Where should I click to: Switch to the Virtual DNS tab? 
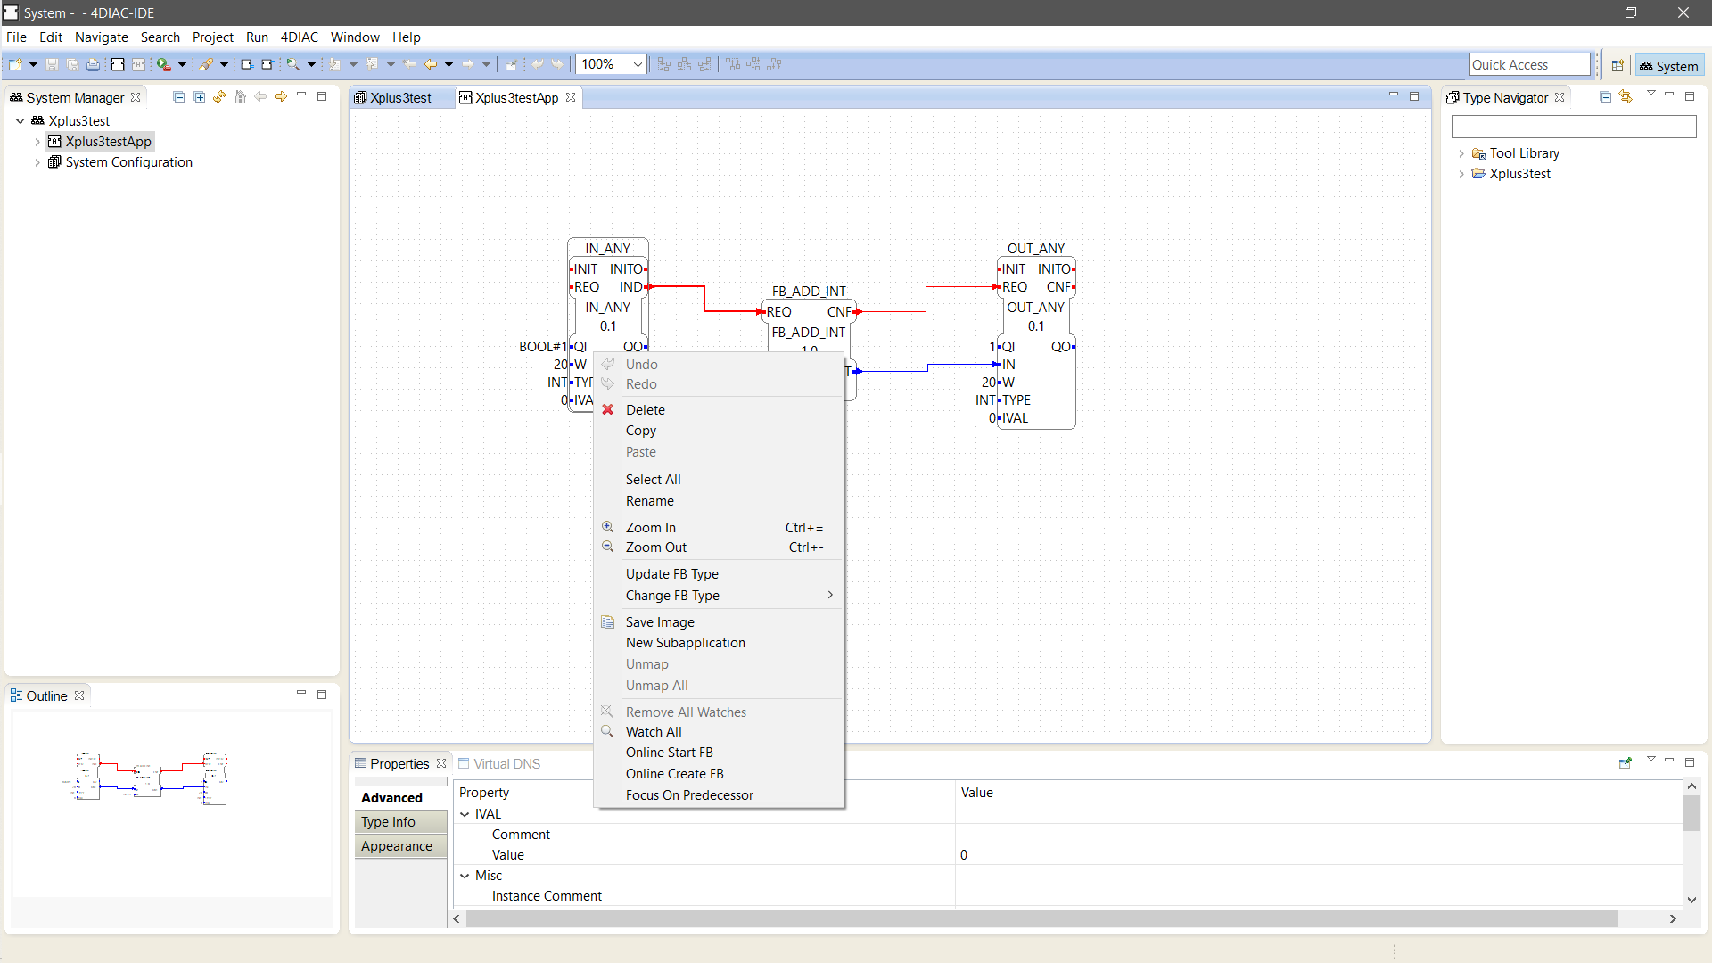click(499, 764)
